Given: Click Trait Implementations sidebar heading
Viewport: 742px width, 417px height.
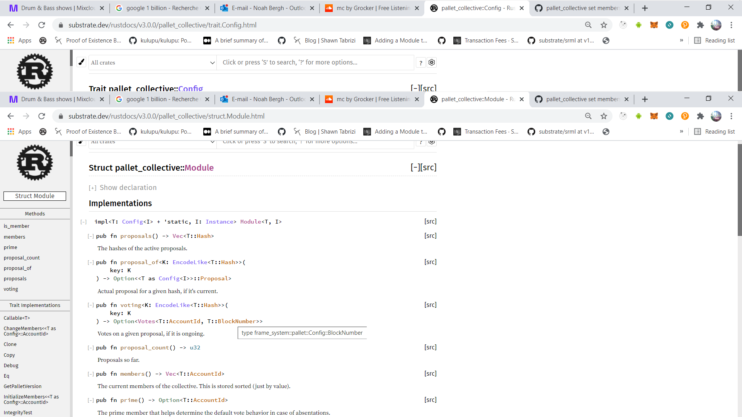Looking at the screenshot, I should tap(35, 305).
